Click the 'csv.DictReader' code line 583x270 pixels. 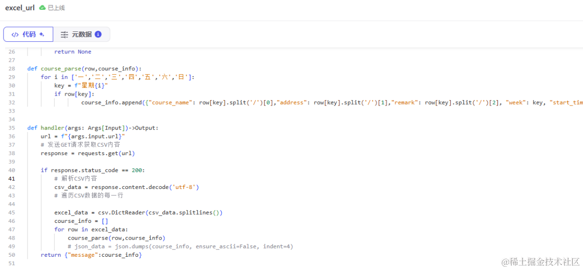(x=139, y=213)
